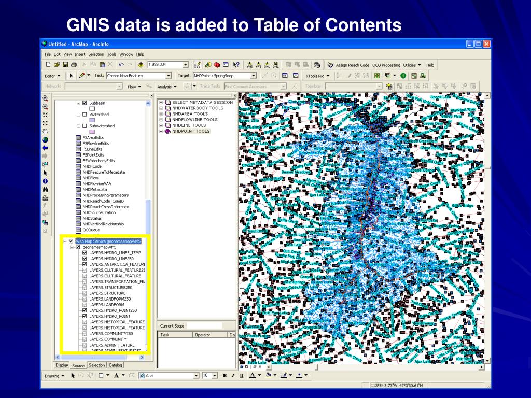The width and height of the screenshot is (531, 398).
Task: Open the Drawing menu button
Action: (x=54, y=376)
